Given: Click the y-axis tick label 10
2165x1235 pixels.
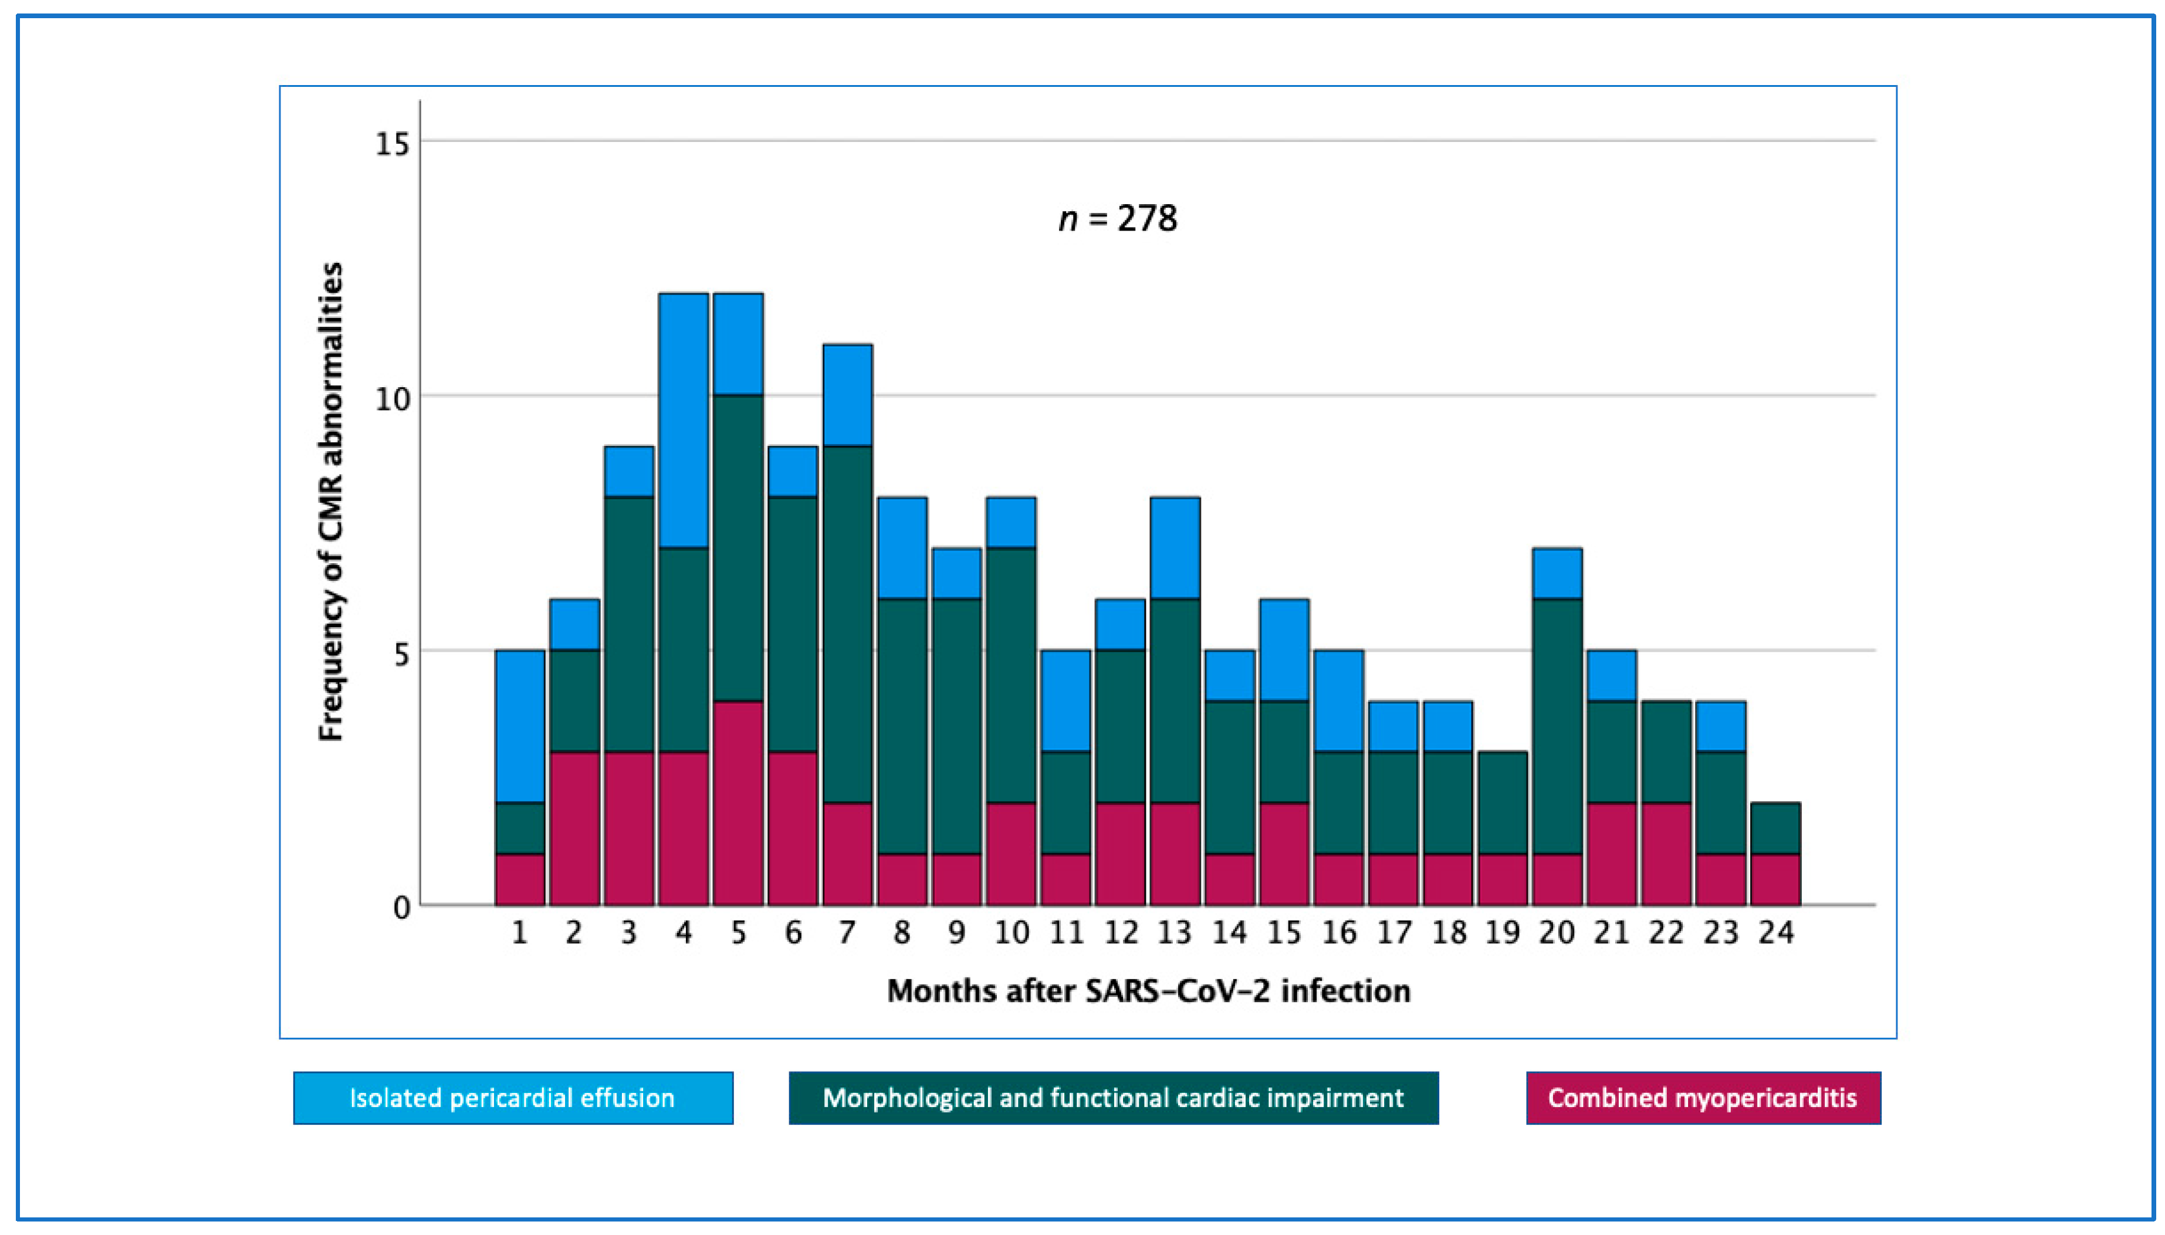Looking at the screenshot, I should click(393, 398).
